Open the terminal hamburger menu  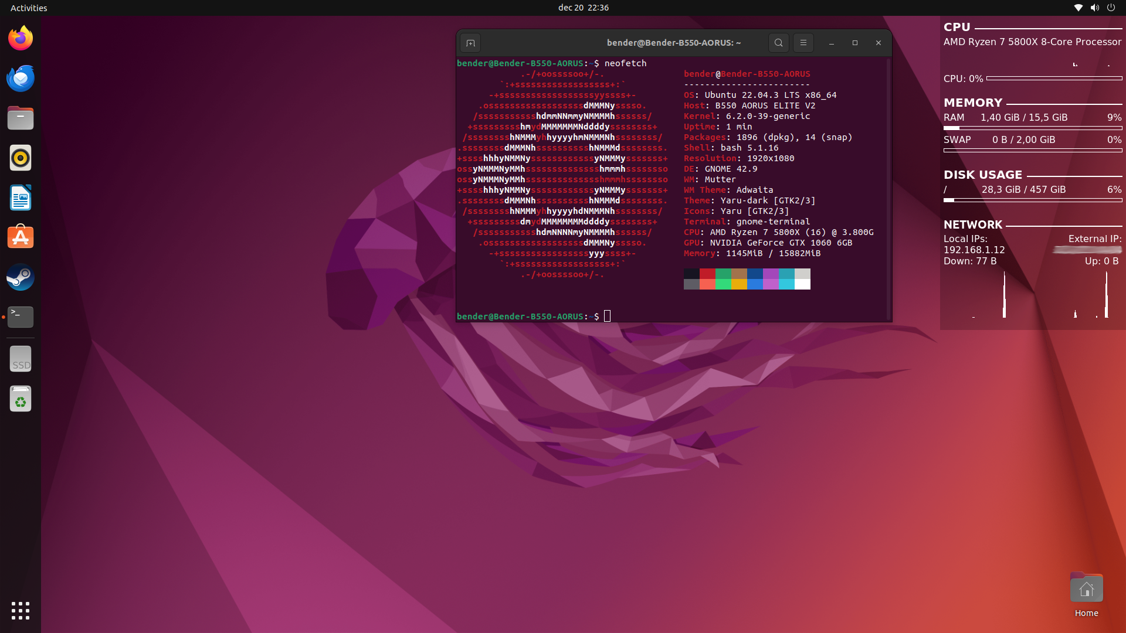tap(803, 43)
